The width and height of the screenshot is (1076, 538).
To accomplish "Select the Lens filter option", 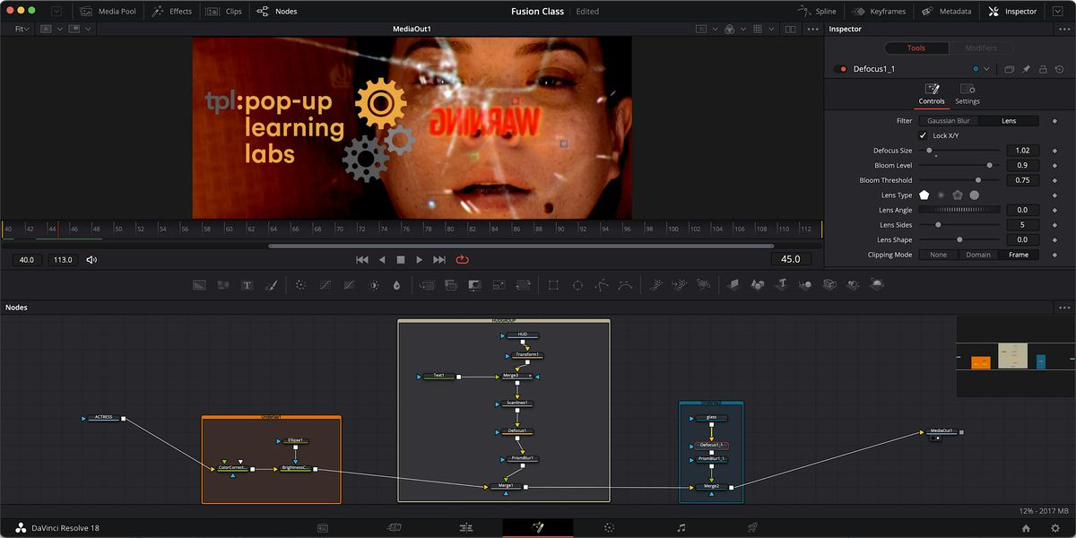I will 1009,120.
